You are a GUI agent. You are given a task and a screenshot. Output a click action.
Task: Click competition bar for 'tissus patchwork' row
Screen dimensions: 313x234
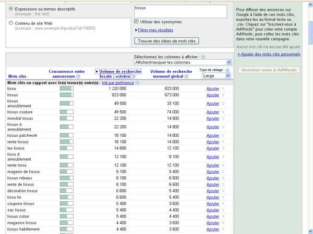(x=67, y=135)
